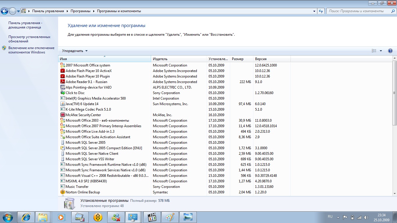Select Microsoft Sync Framework Services Native row

pos(175,170)
